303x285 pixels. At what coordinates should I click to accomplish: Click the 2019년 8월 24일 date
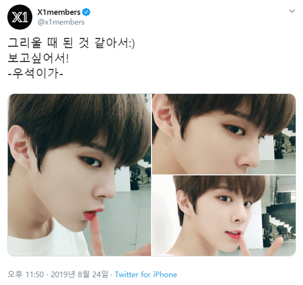[x=80, y=274]
